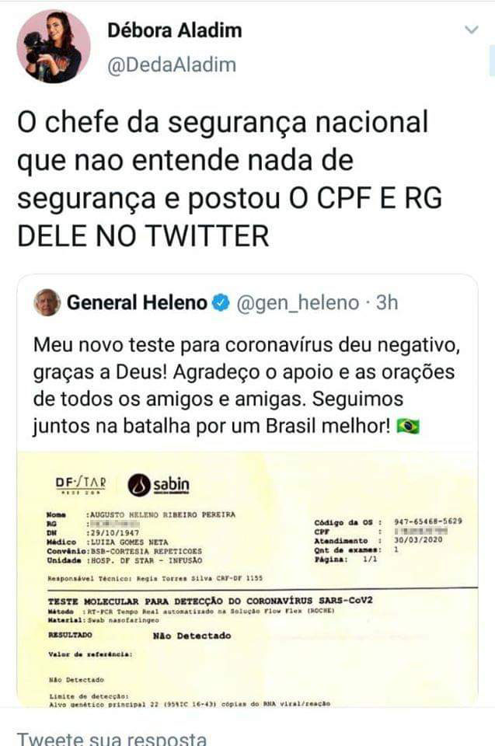Click the Débora Aladim display name

(175, 30)
